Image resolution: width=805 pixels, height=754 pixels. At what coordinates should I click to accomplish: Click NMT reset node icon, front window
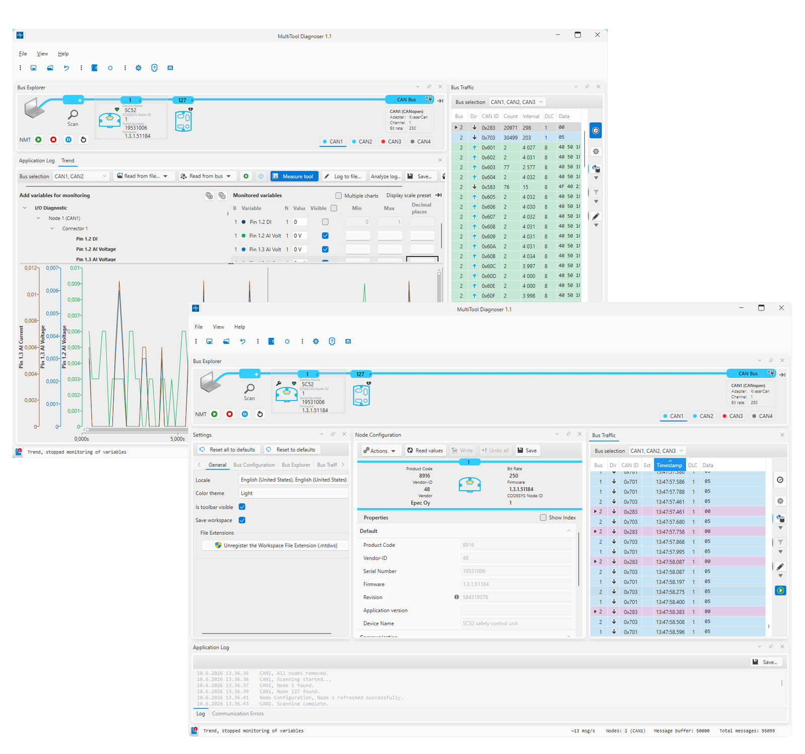point(260,414)
